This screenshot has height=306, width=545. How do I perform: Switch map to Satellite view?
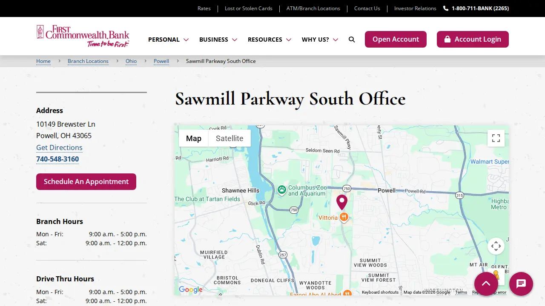(229, 138)
